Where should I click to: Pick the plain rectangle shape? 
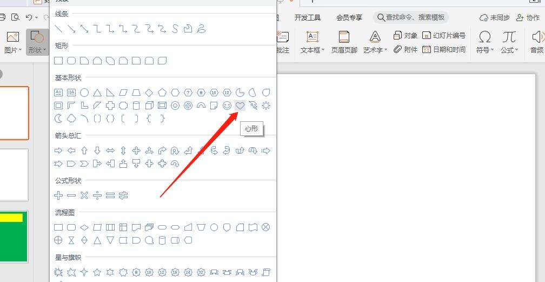tap(58, 61)
